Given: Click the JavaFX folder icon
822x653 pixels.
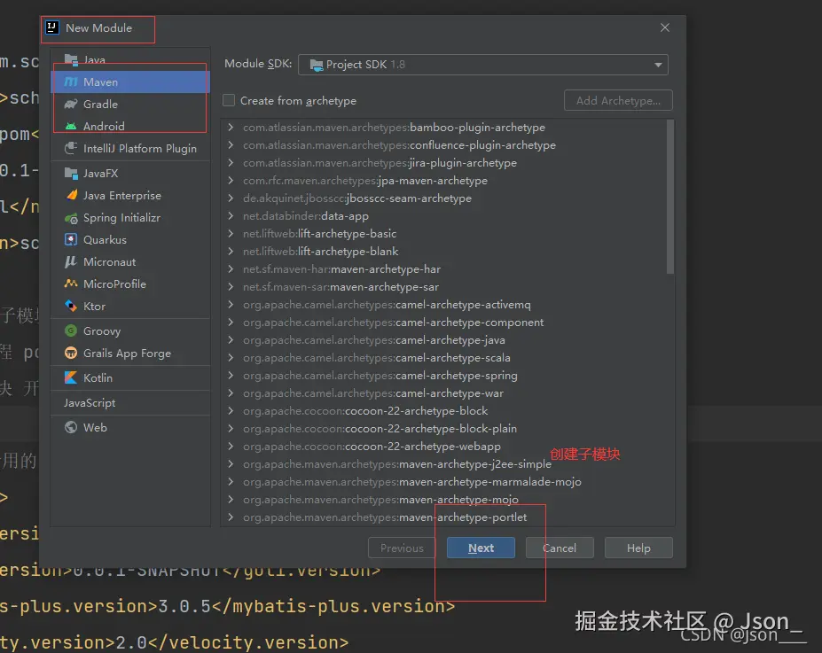Looking at the screenshot, I should tap(71, 173).
